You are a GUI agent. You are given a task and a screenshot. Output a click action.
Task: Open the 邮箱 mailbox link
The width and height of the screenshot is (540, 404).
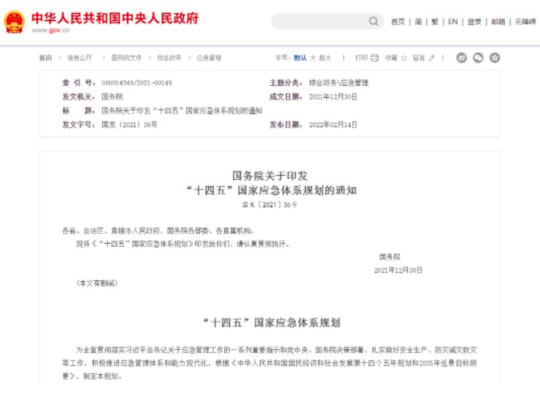pyautogui.click(x=498, y=22)
